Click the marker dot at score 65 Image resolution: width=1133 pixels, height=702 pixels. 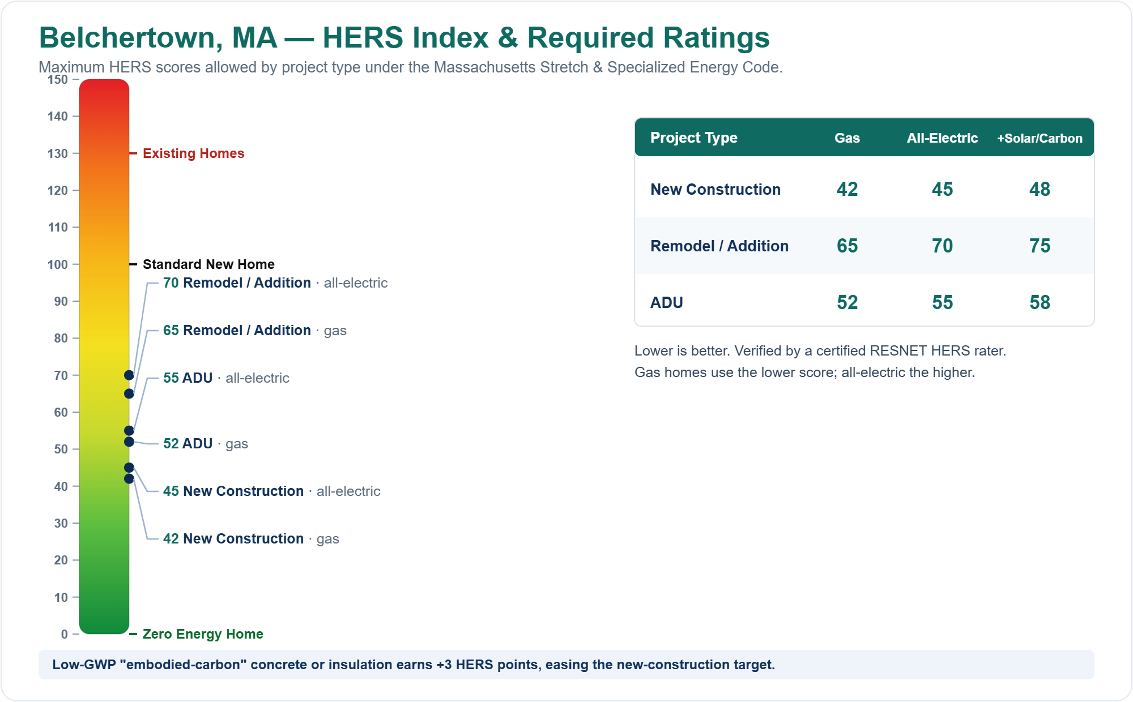(x=129, y=394)
